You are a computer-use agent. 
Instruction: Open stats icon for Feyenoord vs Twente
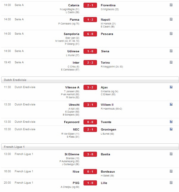tap(171, 122)
